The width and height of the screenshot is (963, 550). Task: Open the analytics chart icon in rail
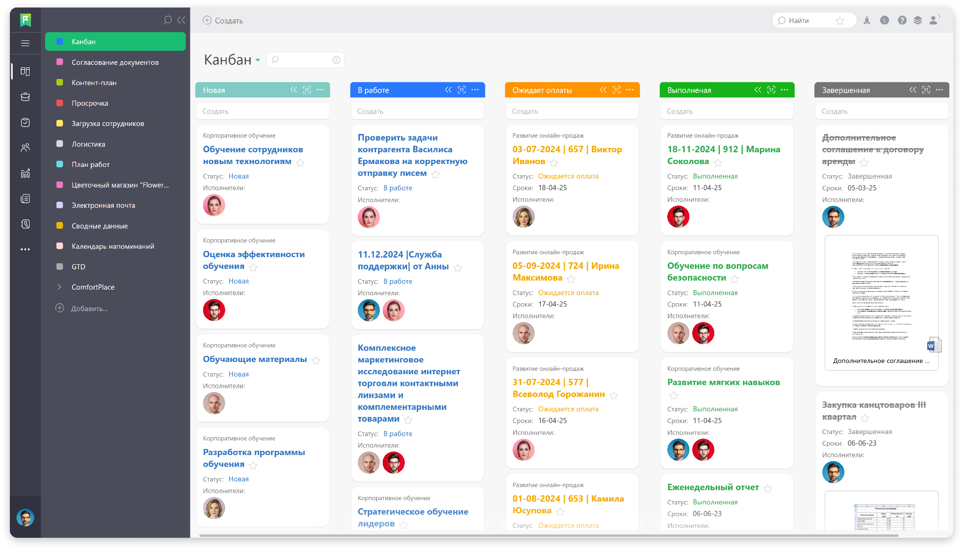point(25,173)
